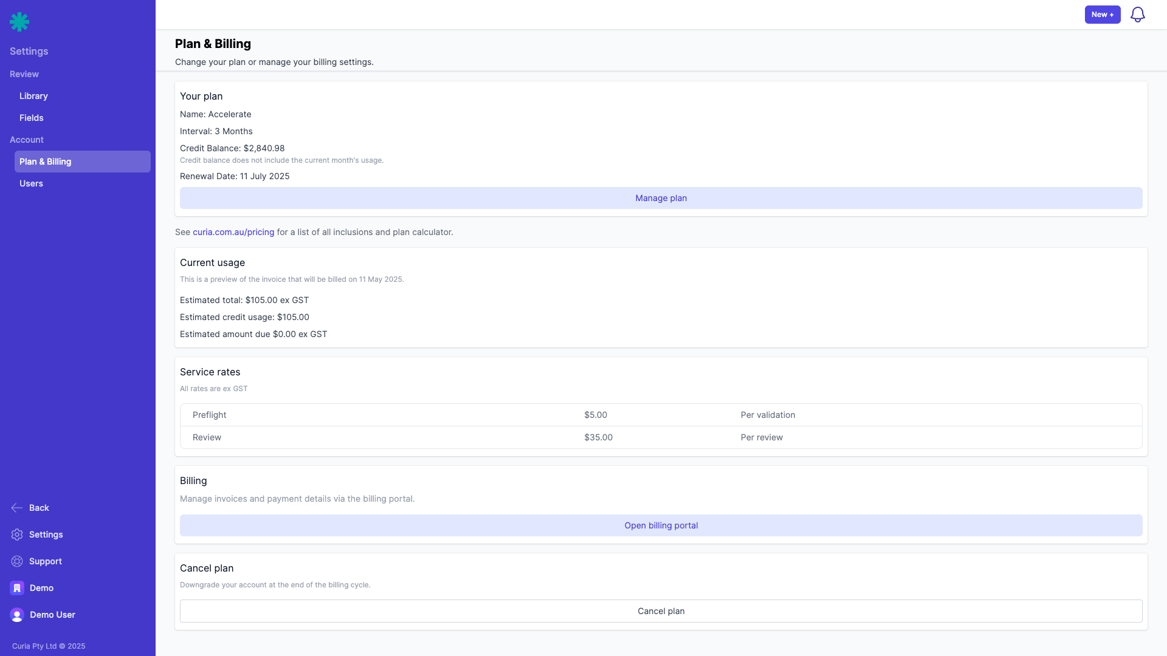
Task: Follow the curia.com.au/pricing link
Action: (233, 232)
